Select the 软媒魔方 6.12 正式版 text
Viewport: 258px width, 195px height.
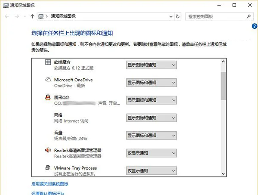[74, 68]
